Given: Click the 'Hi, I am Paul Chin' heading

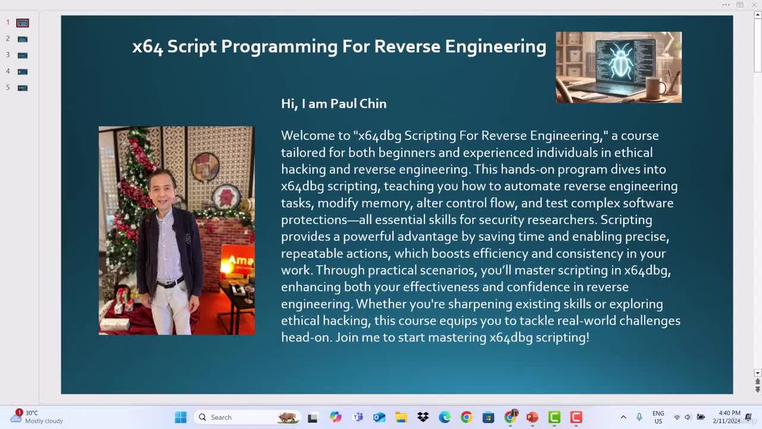Looking at the screenshot, I should tap(334, 104).
